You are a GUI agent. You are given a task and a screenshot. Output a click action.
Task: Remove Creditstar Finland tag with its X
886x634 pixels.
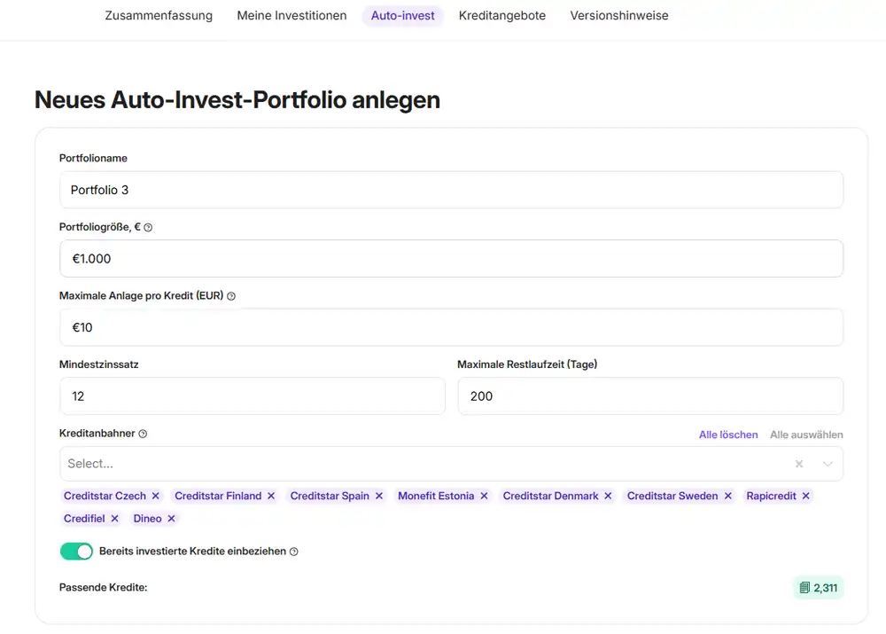pyautogui.click(x=271, y=496)
